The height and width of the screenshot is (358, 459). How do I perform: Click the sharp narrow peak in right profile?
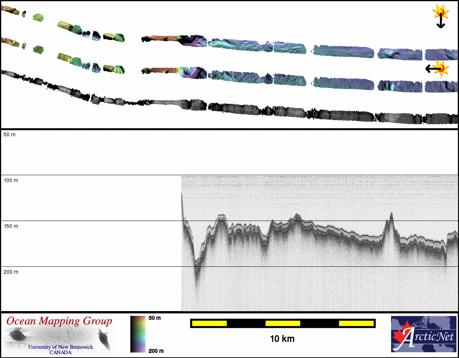click(391, 214)
